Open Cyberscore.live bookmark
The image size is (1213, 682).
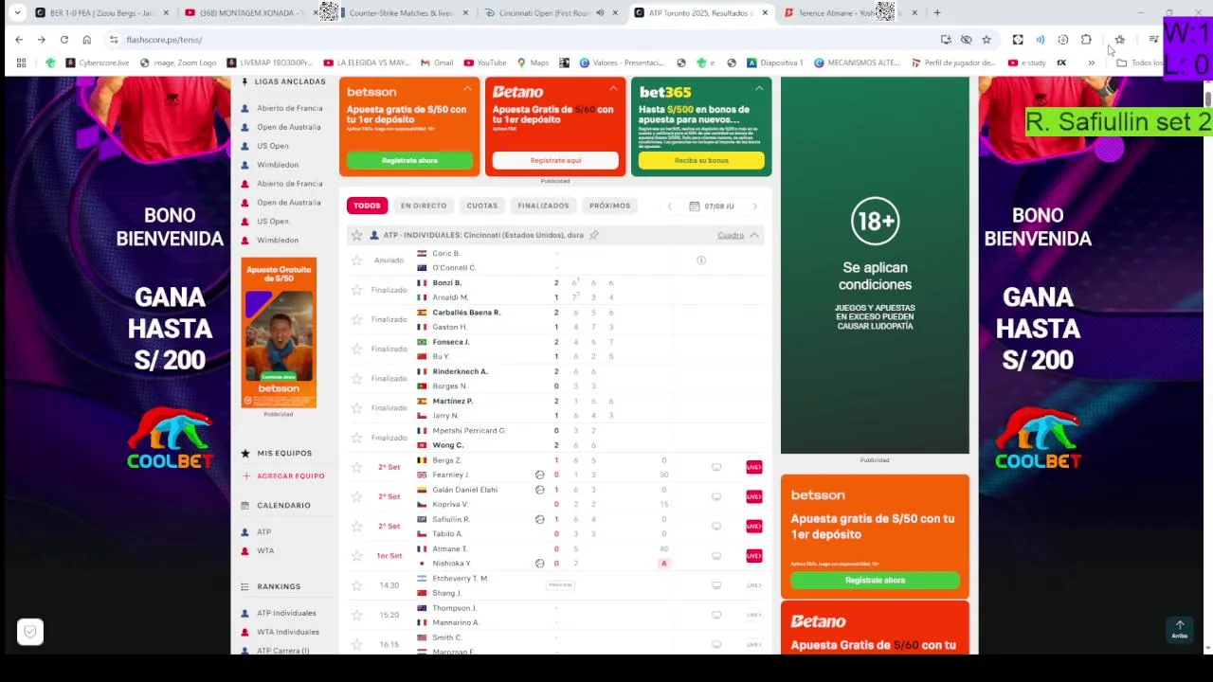97,63
